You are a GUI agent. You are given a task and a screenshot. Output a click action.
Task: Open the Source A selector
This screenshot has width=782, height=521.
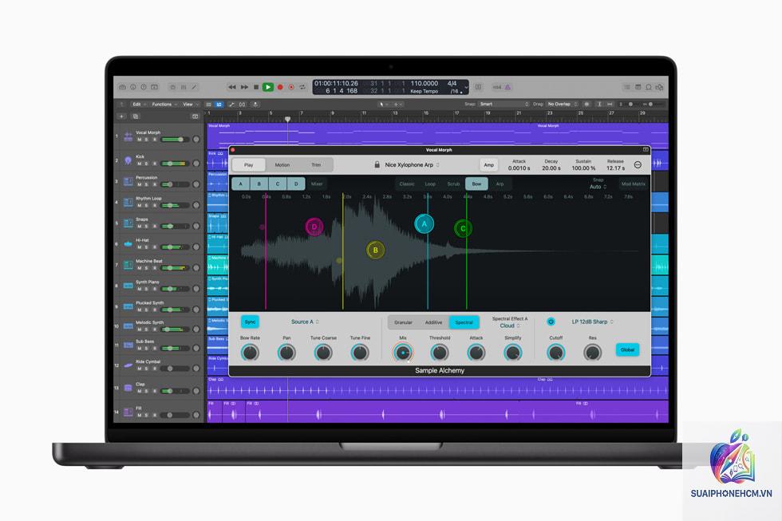coord(305,322)
